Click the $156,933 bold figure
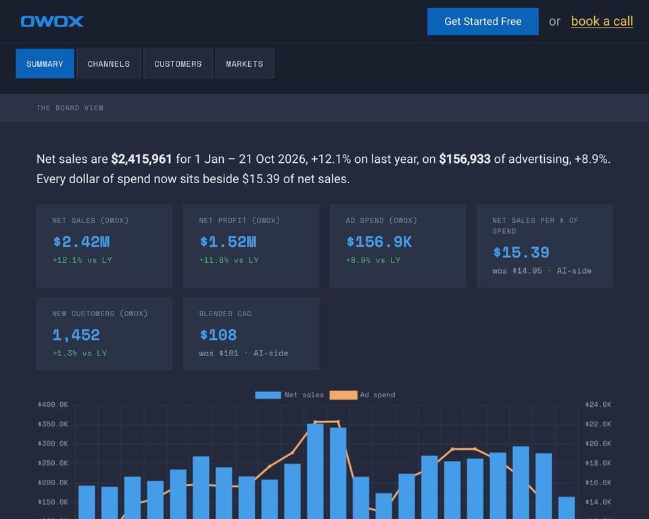This screenshot has height=519, width=649. point(465,159)
